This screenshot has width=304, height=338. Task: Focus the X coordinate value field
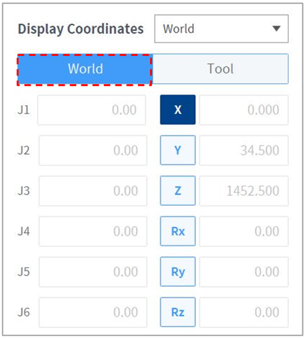coord(244,110)
